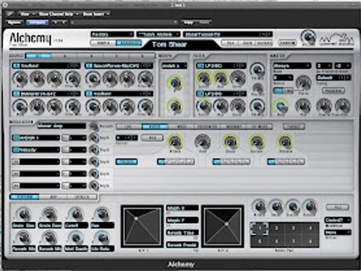Image resolution: width=361 pixels, height=271 pixels.
Task: Click the Copy button in plugin header
Action: click(x=188, y=22)
